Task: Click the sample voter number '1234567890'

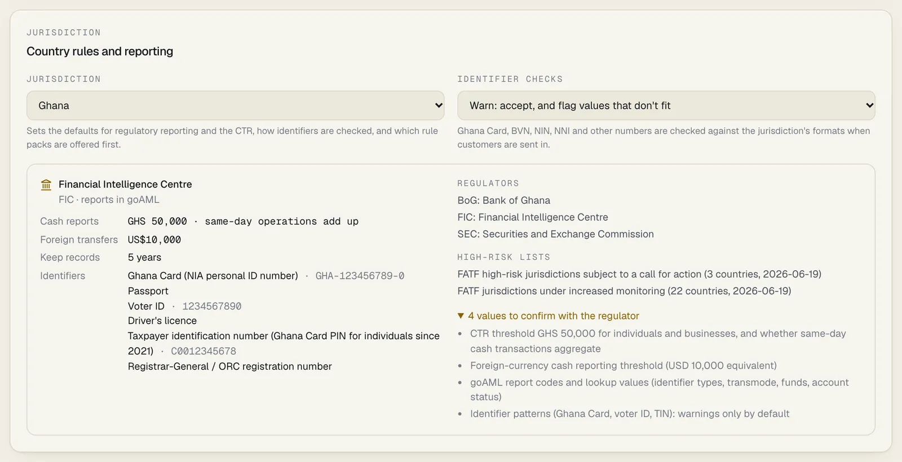Action: click(x=211, y=306)
